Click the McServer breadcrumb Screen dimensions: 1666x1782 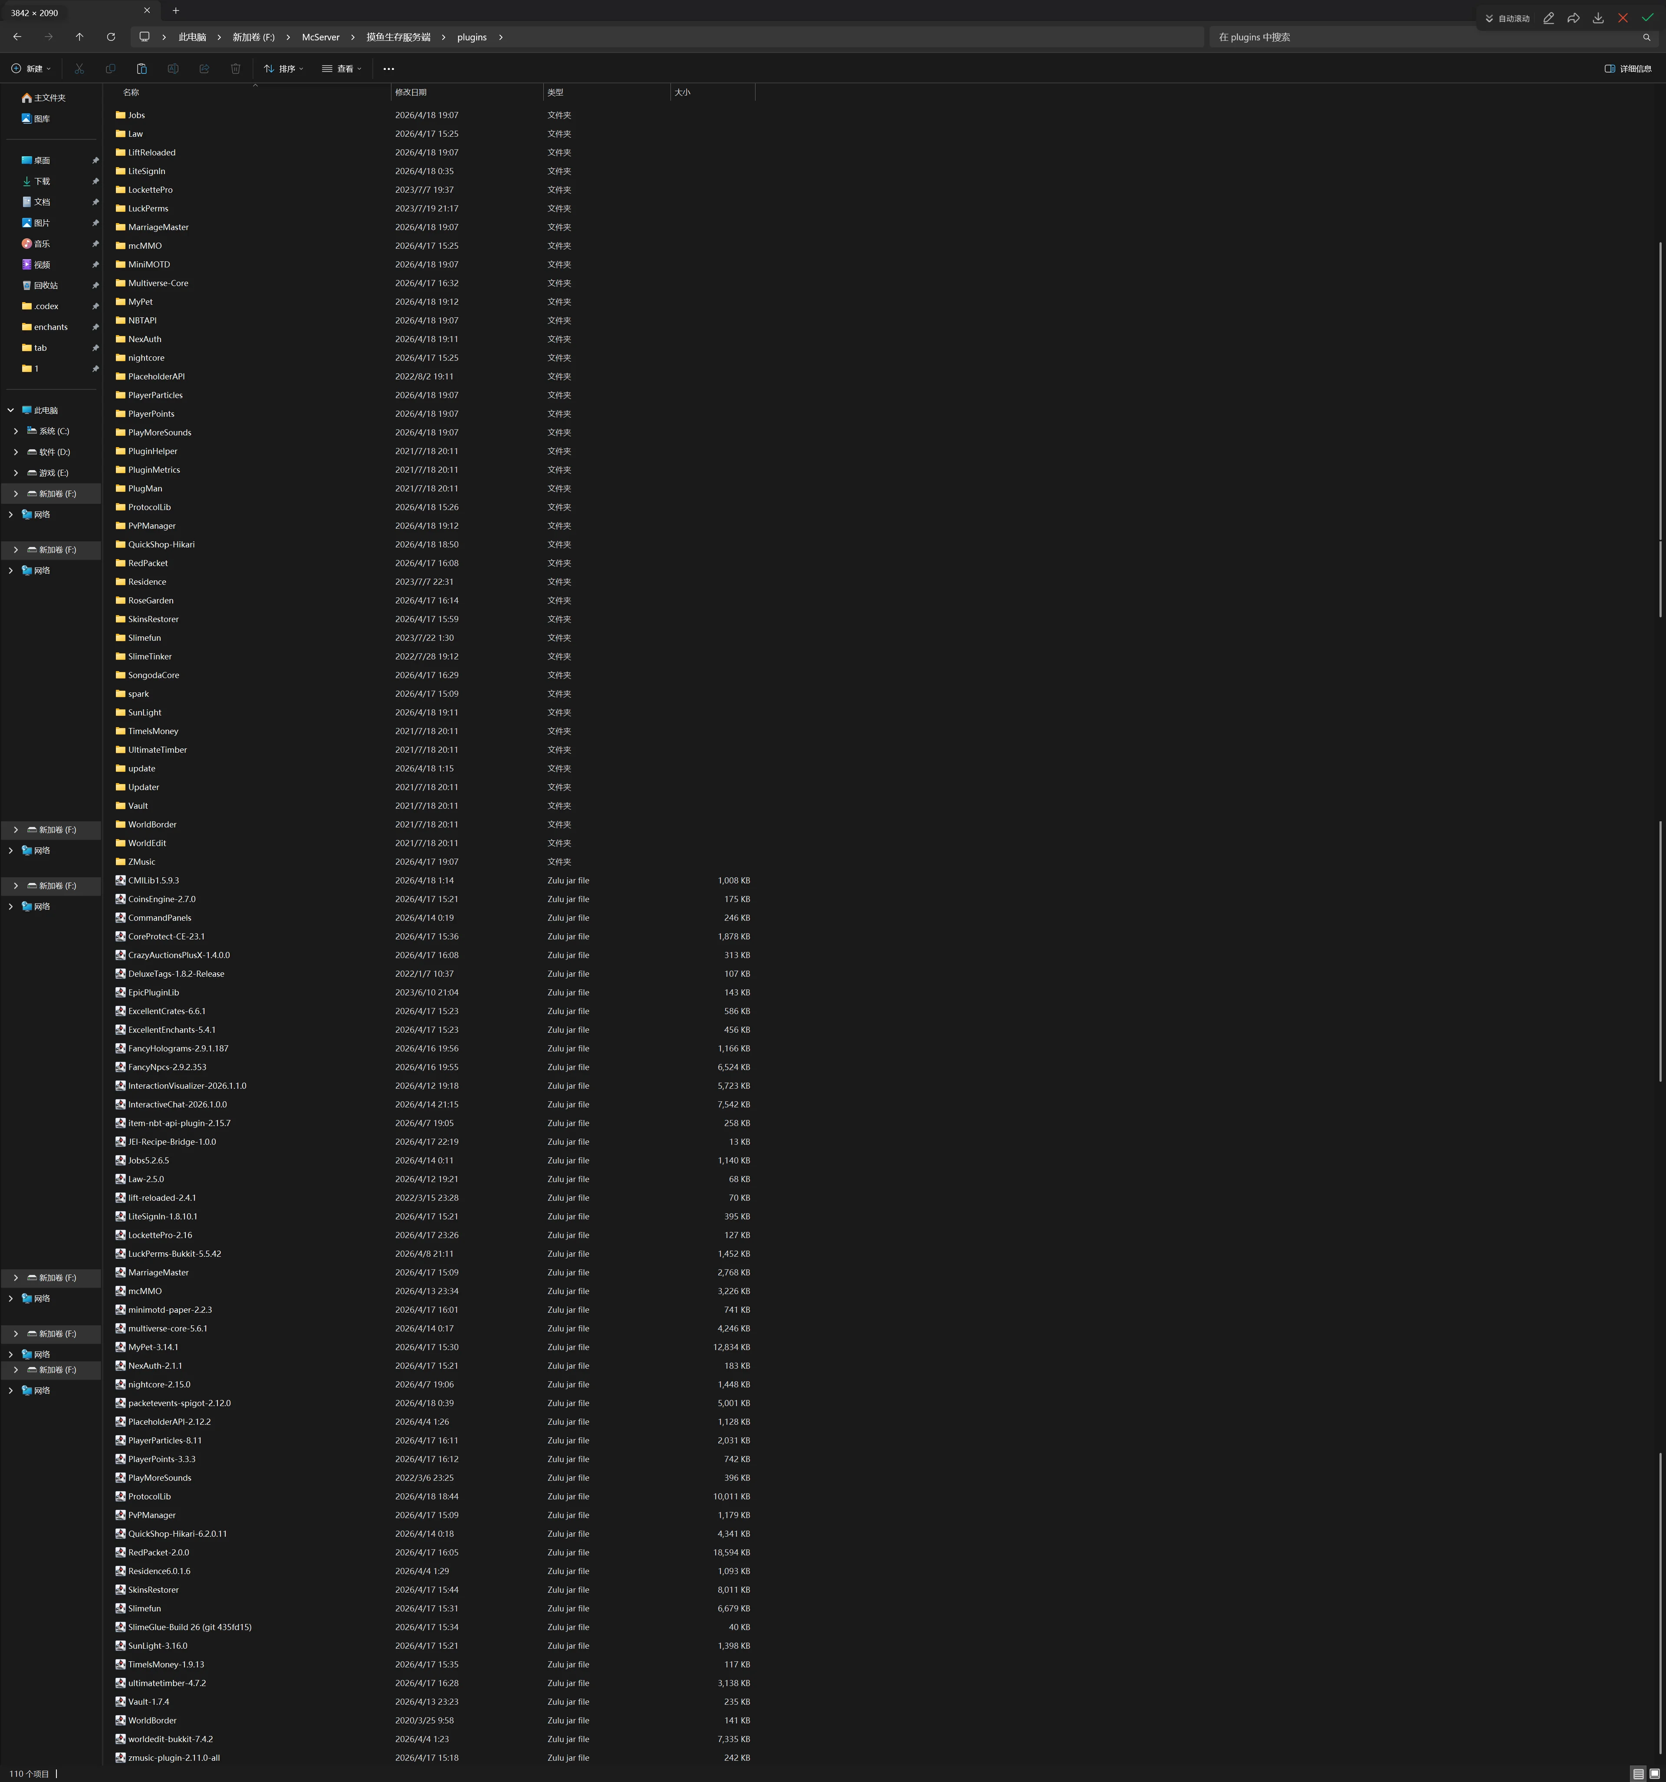click(321, 37)
